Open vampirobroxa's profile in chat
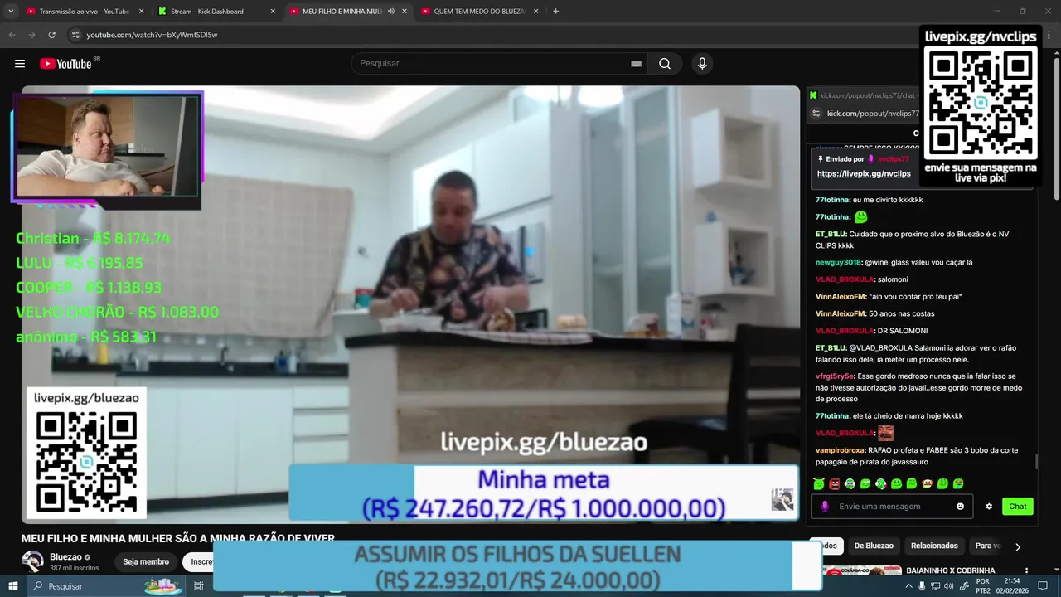 841,450
